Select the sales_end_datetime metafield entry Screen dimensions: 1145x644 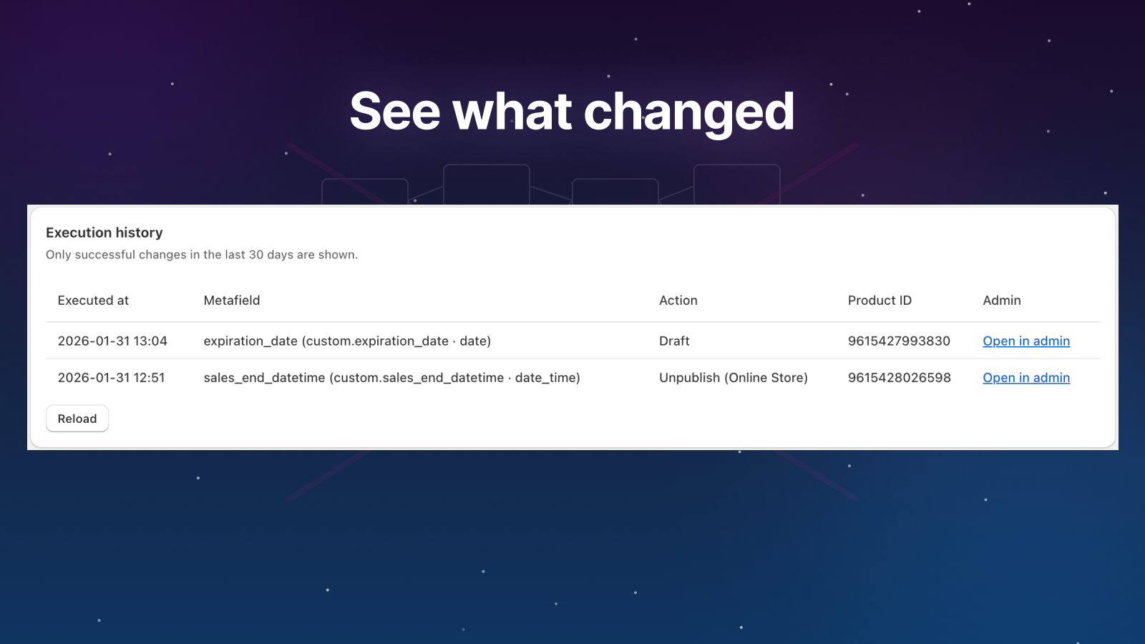coord(391,378)
